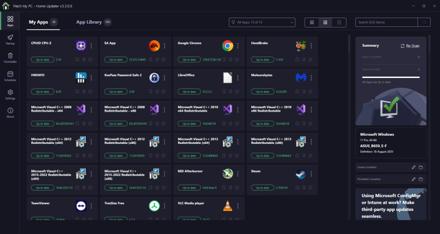Focus the Search 532 items field
The width and height of the screenshot is (440, 234).
click(x=387, y=23)
